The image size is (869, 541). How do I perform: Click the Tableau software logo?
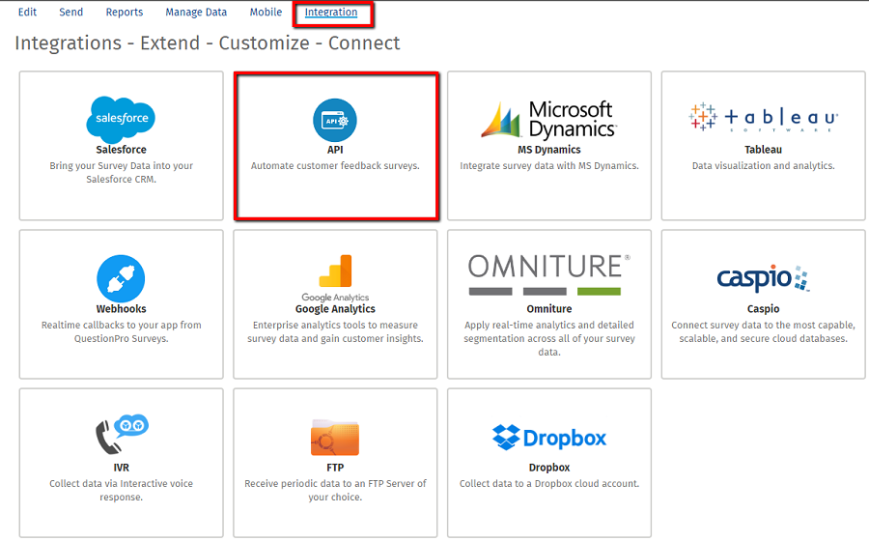(763, 117)
